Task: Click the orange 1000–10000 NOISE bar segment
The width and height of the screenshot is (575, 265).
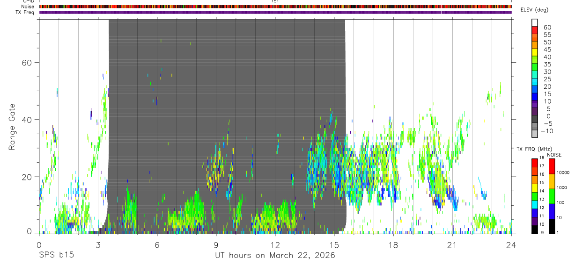Action: (552, 181)
